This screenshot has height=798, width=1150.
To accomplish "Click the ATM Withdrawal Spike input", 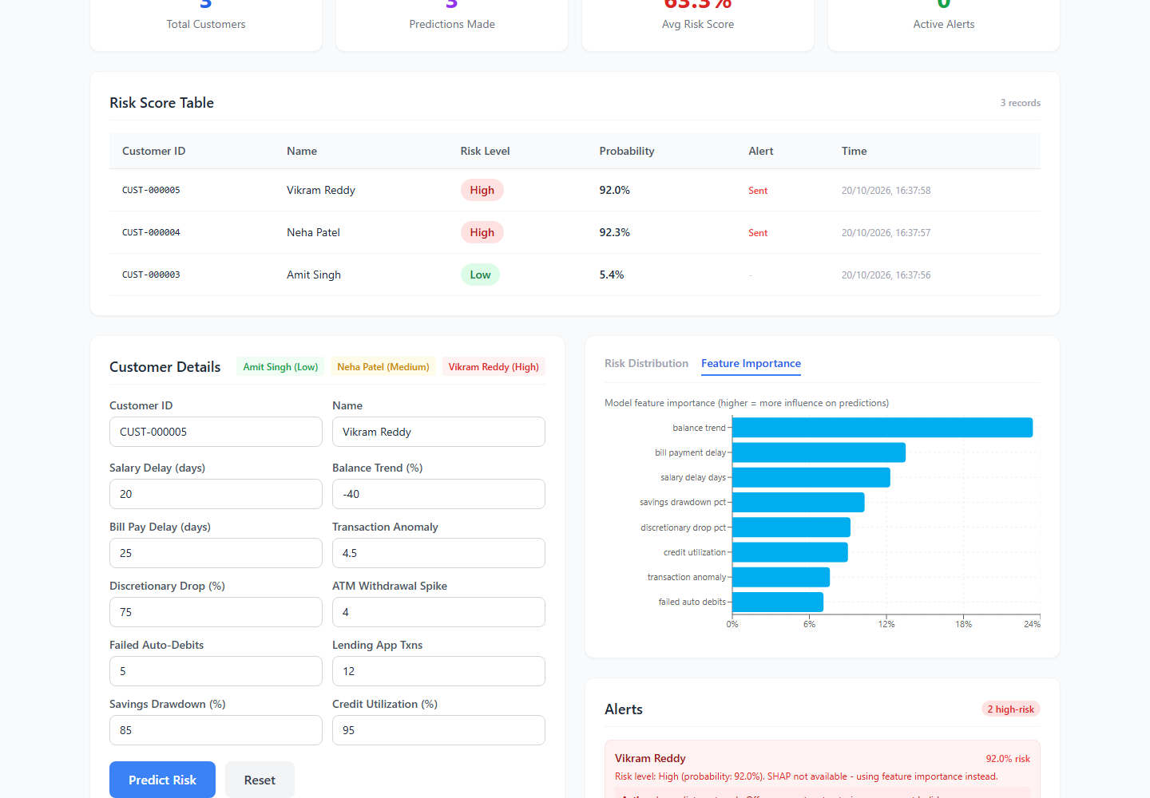I will pyautogui.click(x=438, y=612).
